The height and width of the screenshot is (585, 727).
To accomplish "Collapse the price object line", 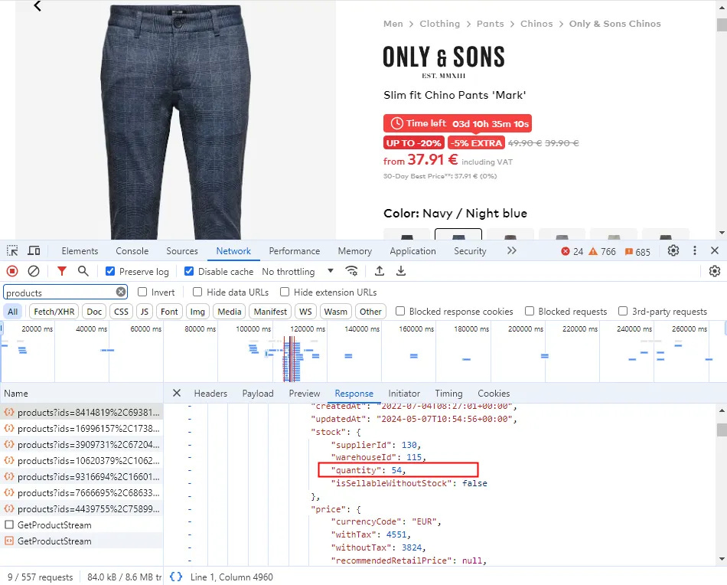I will 190,509.
